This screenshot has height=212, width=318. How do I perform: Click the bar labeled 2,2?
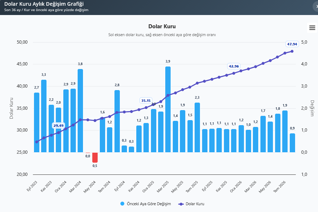point(51,128)
